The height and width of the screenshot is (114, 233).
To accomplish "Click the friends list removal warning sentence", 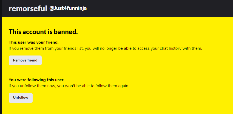I will pyautogui.click(x=105, y=49).
